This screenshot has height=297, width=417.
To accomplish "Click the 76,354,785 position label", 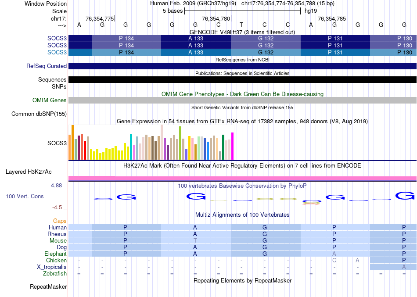I will coord(332,18).
